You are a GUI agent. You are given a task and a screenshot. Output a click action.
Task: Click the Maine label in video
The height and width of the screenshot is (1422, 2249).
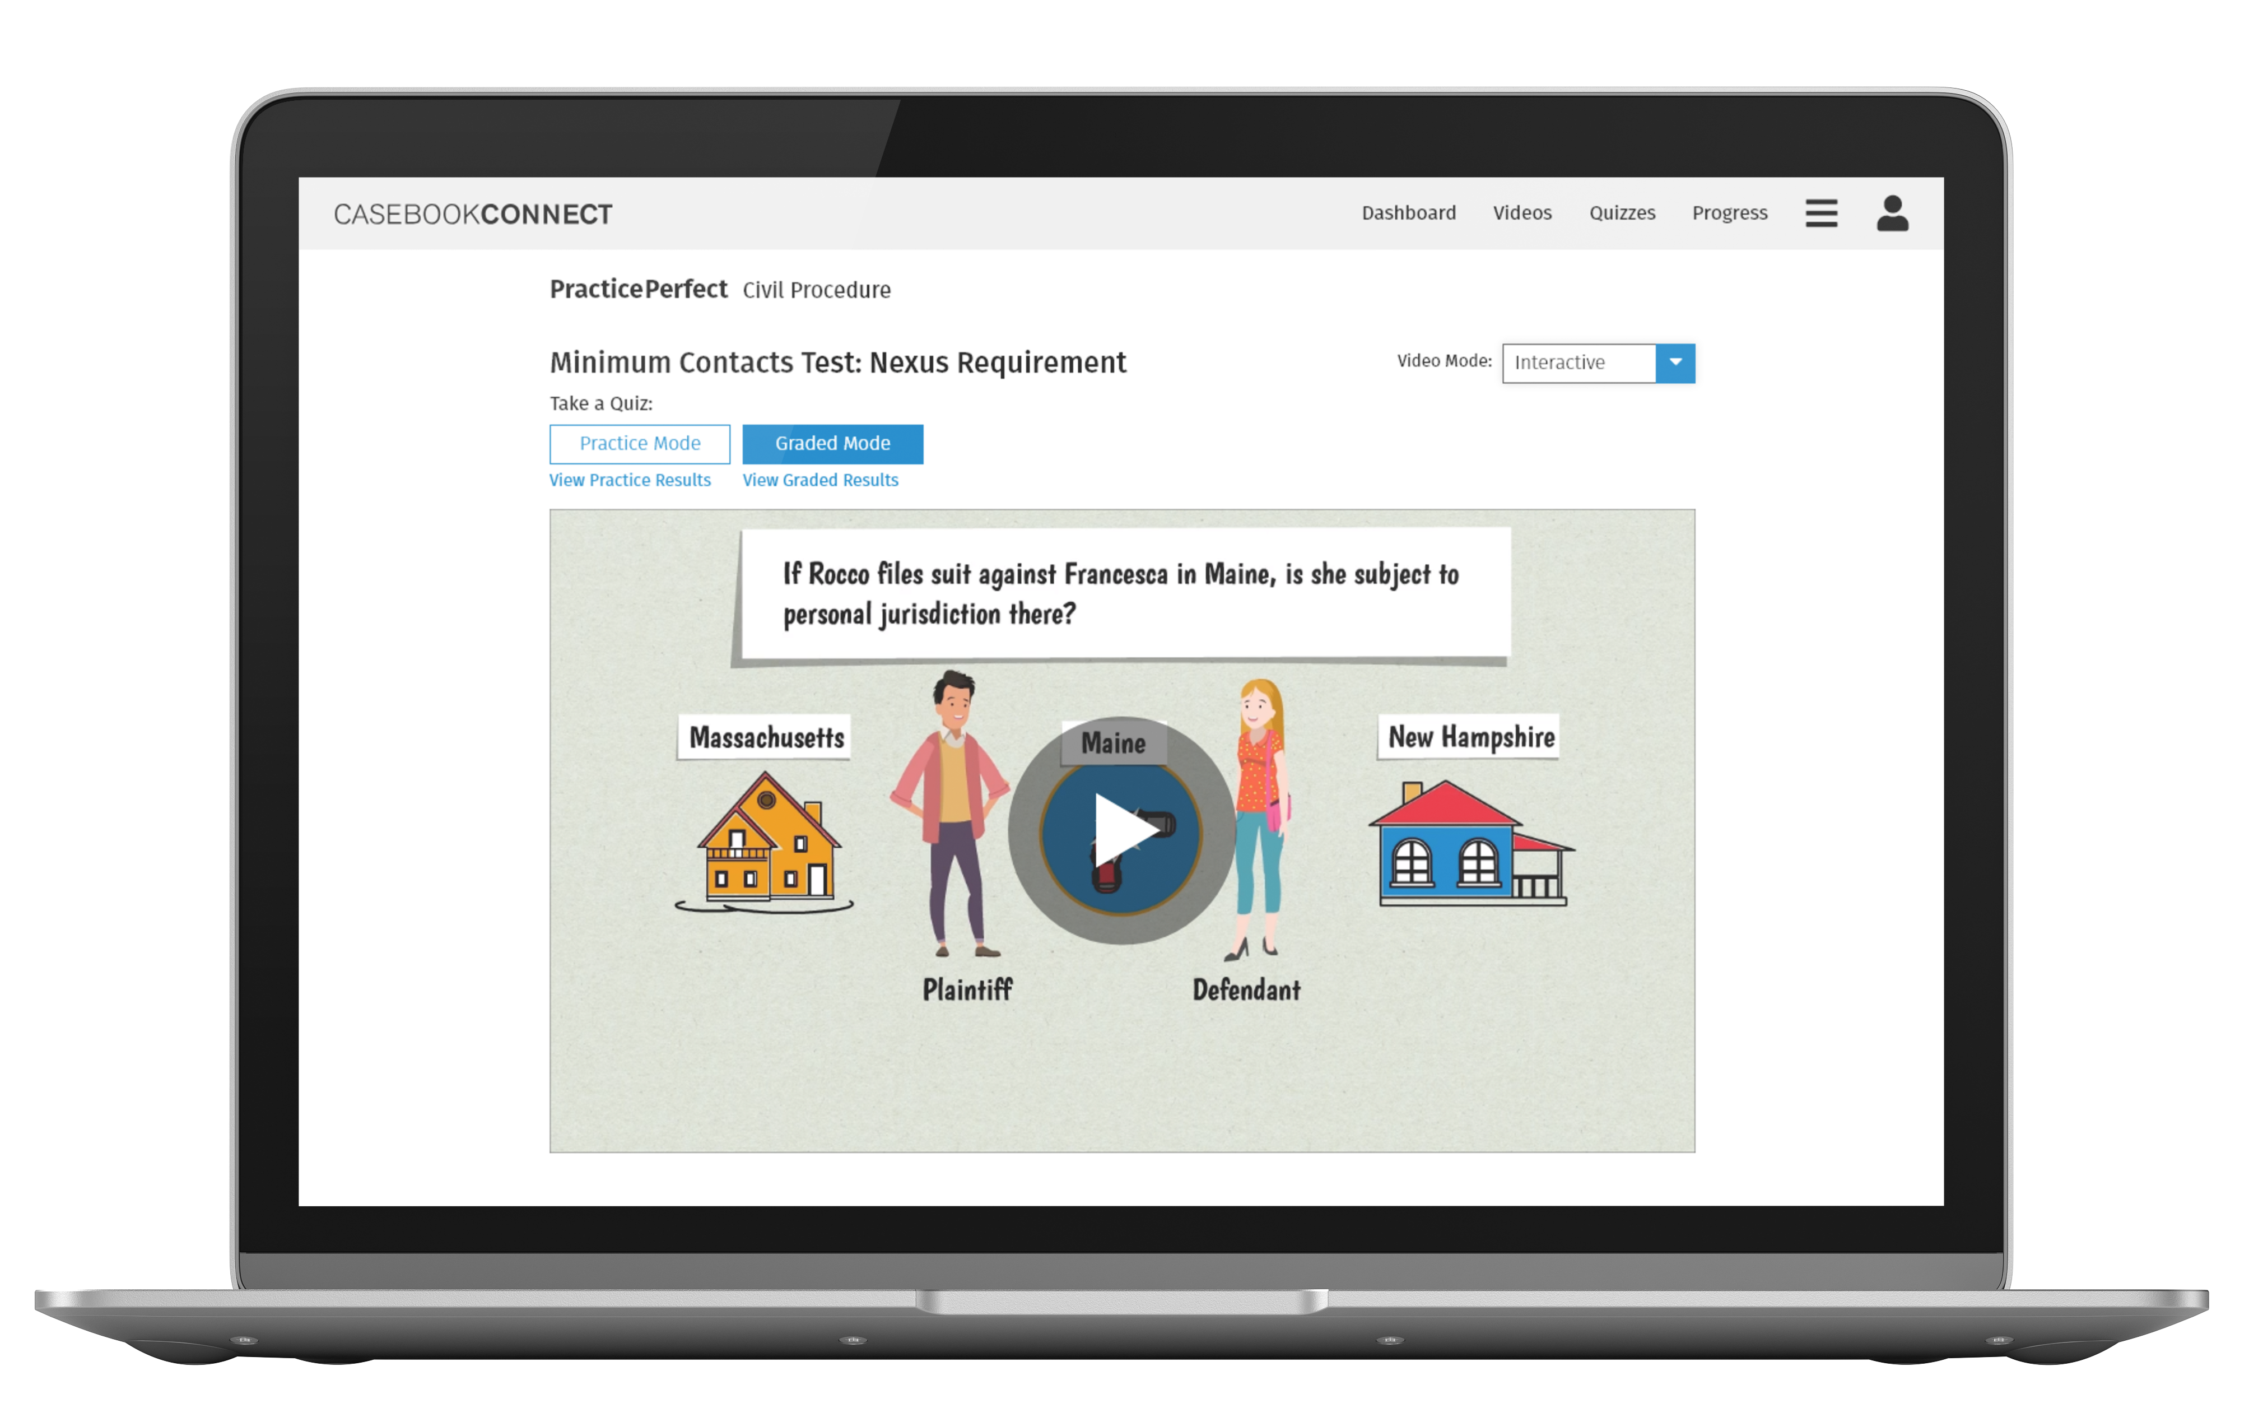point(1113,743)
